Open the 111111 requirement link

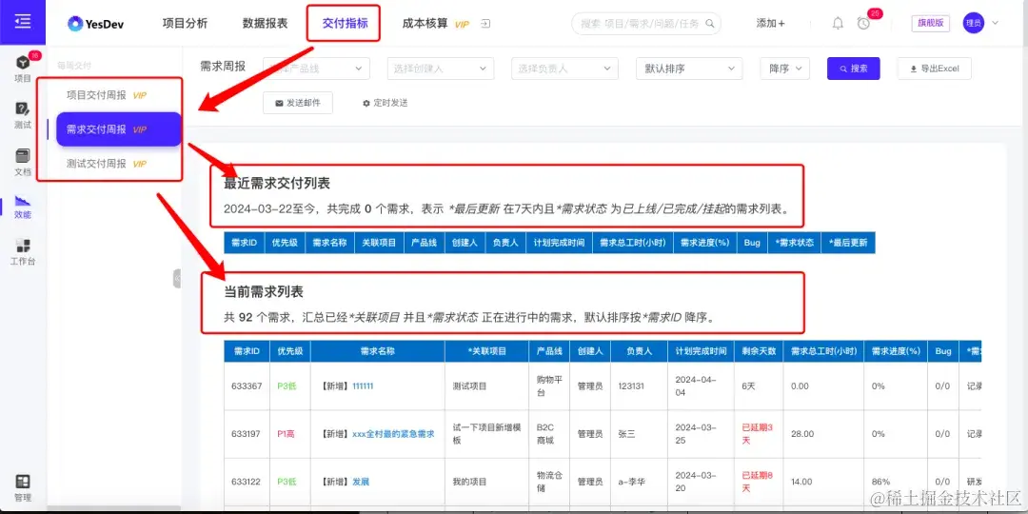click(x=363, y=386)
